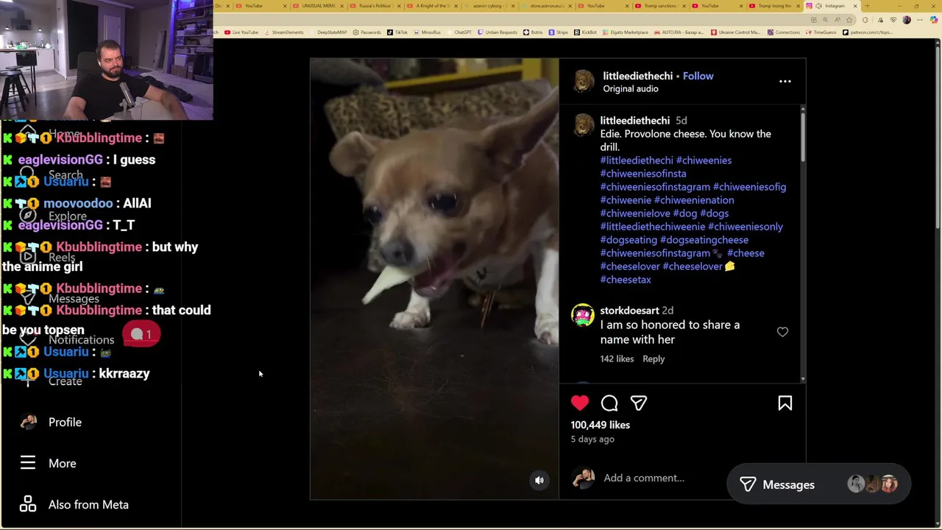
Task: Switch to the Russia's Political browser tab
Action: 375,6
